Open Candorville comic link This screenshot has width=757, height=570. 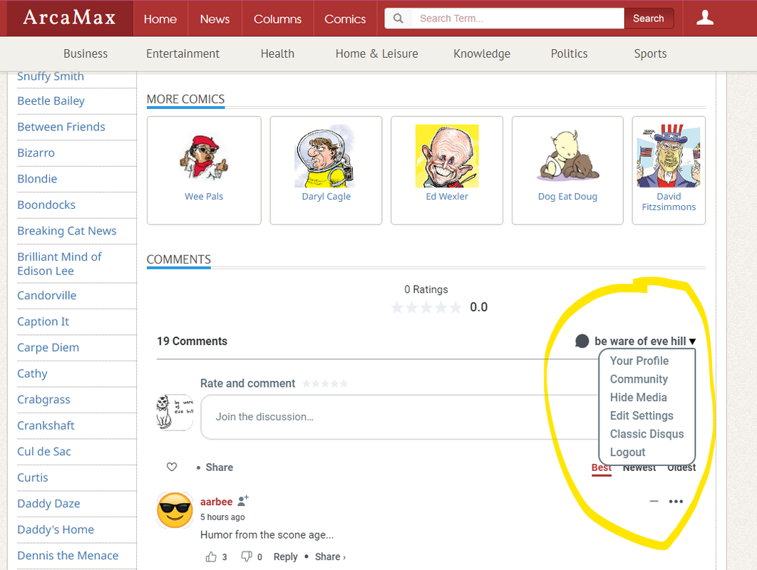coord(47,296)
